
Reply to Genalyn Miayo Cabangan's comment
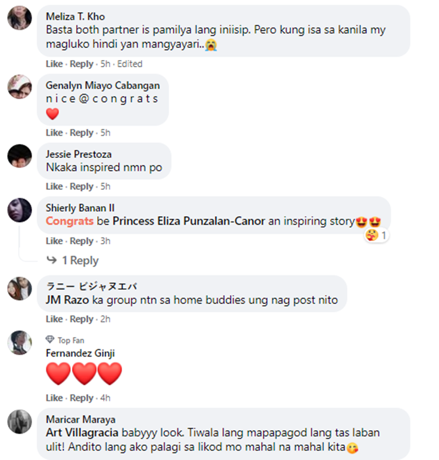pyautogui.click(x=81, y=133)
